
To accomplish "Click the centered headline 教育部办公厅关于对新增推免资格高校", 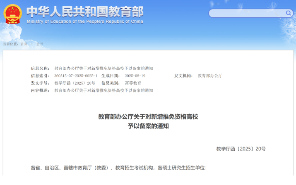I will pyautogui.click(x=148, y=116).
